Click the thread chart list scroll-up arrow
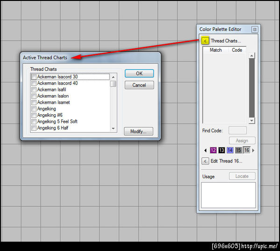The width and height of the screenshot is (280, 251). [113, 77]
